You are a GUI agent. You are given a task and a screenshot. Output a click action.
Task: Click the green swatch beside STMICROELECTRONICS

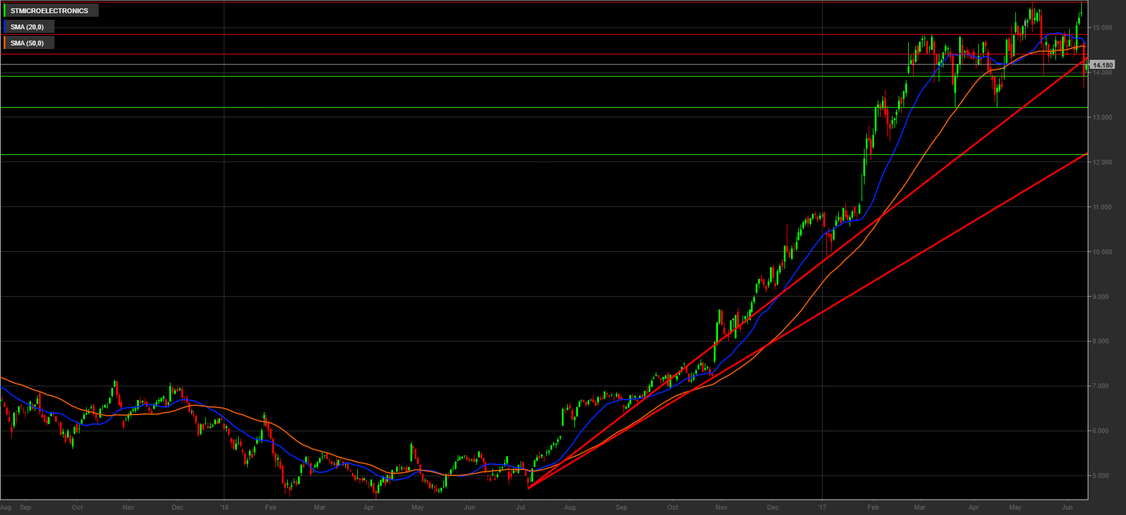click(5, 11)
